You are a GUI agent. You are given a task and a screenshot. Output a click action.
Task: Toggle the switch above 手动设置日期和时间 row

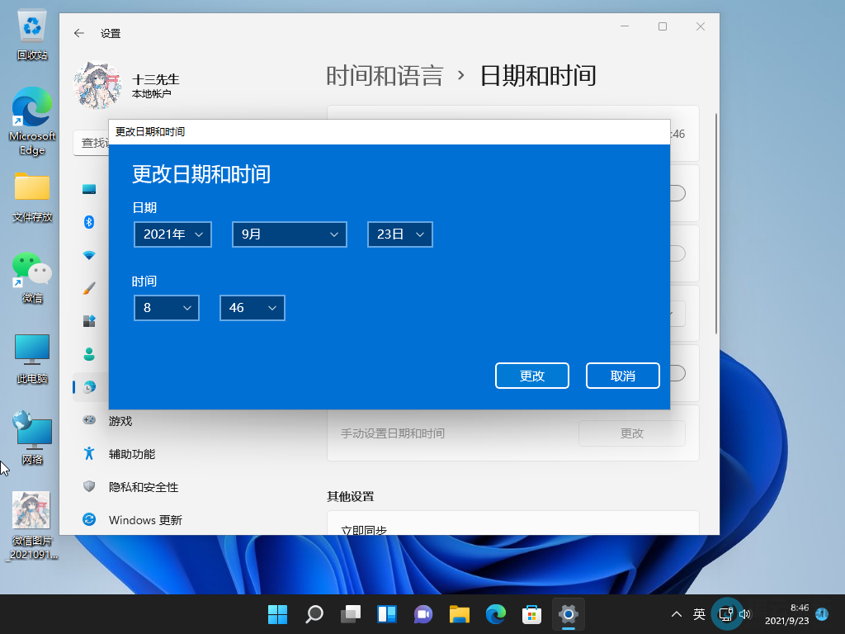pos(674,373)
